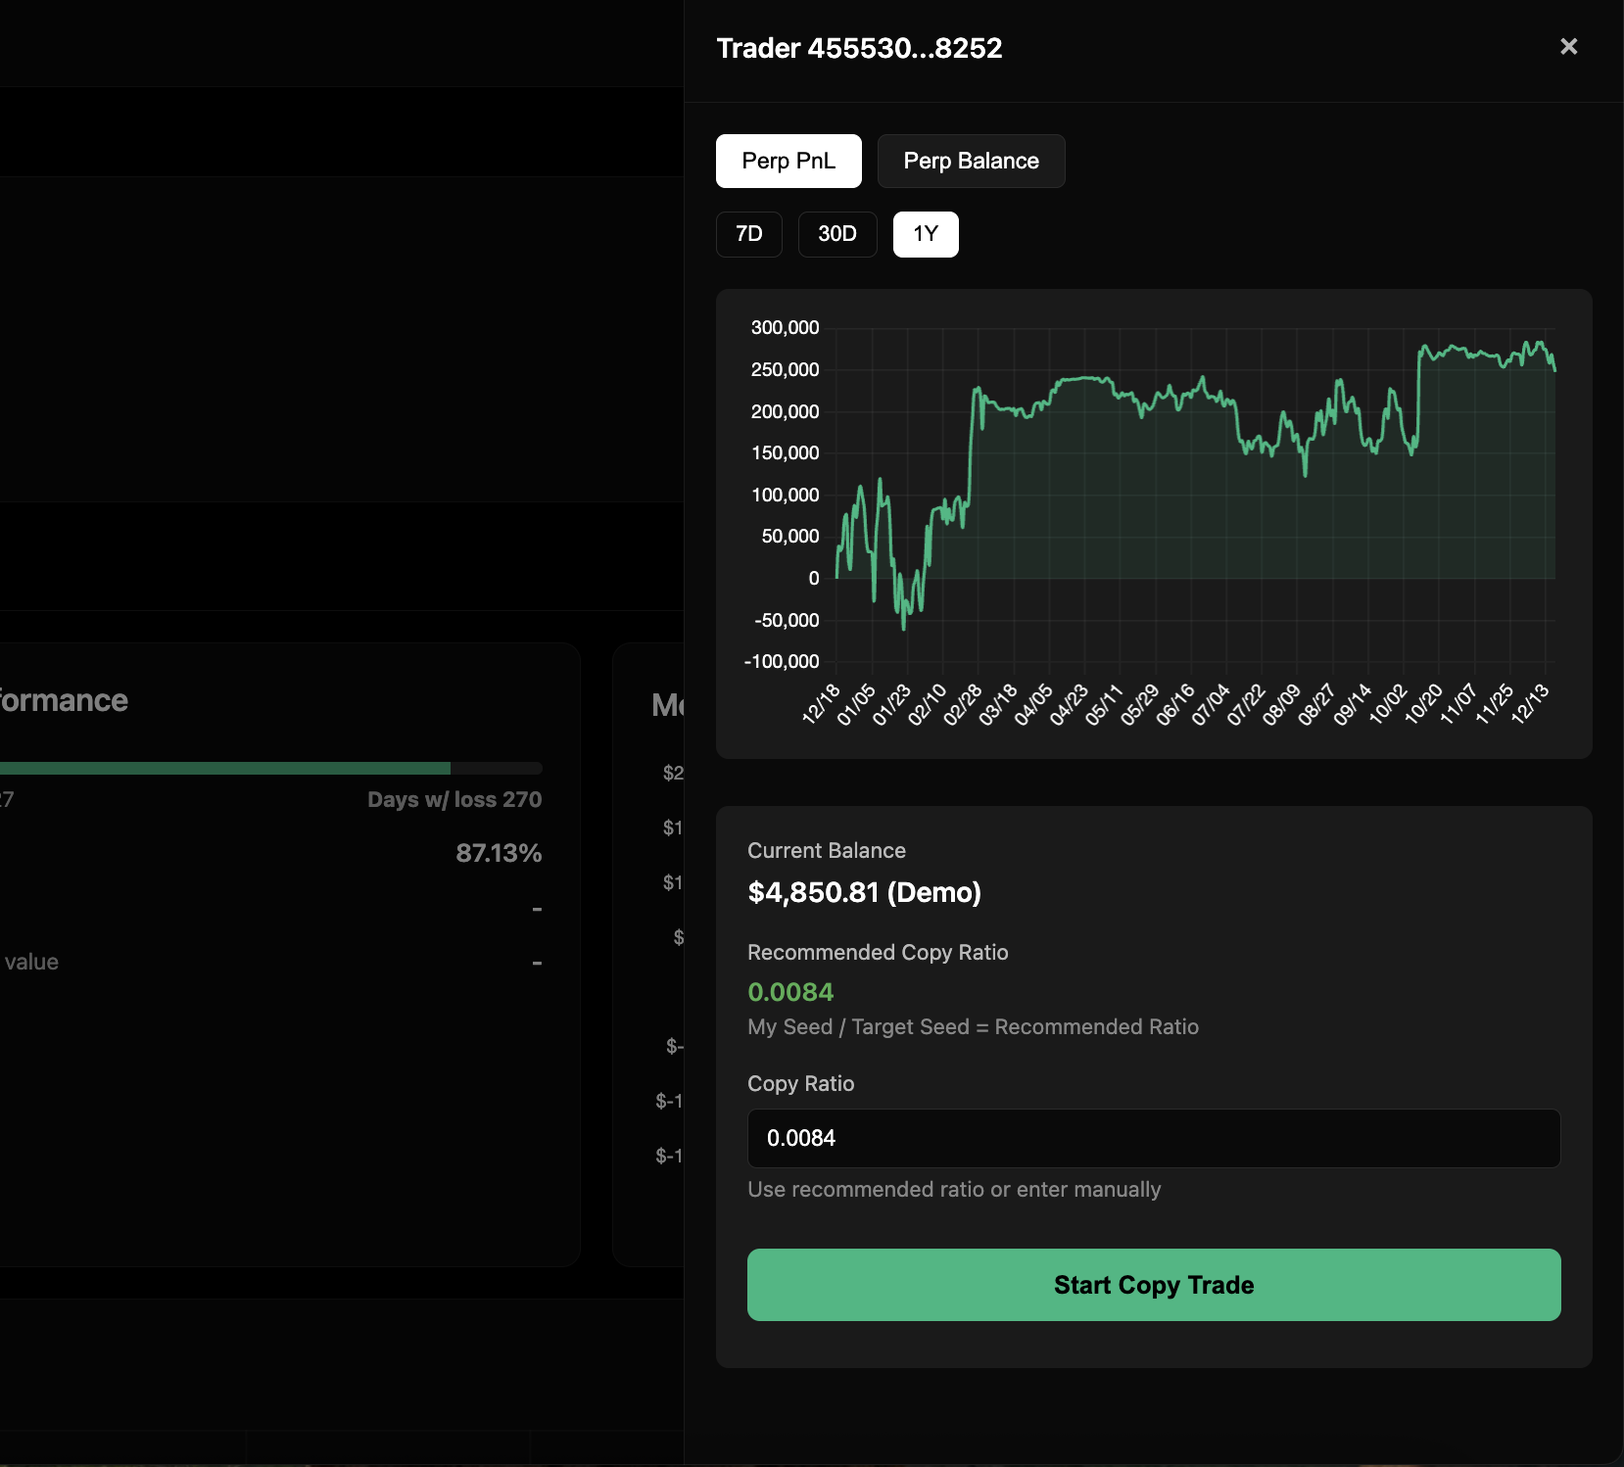Switch to the Perp PnL tab
The width and height of the screenshot is (1624, 1467).
click(788, 161)
